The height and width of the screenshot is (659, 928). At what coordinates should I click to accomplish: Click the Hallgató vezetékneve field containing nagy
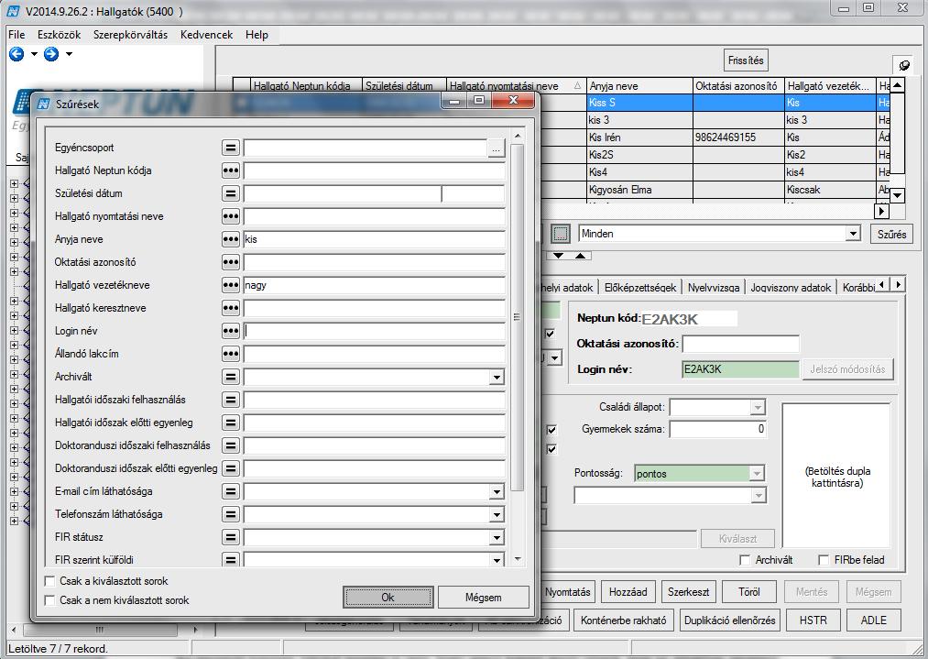[x=375, y=285]
